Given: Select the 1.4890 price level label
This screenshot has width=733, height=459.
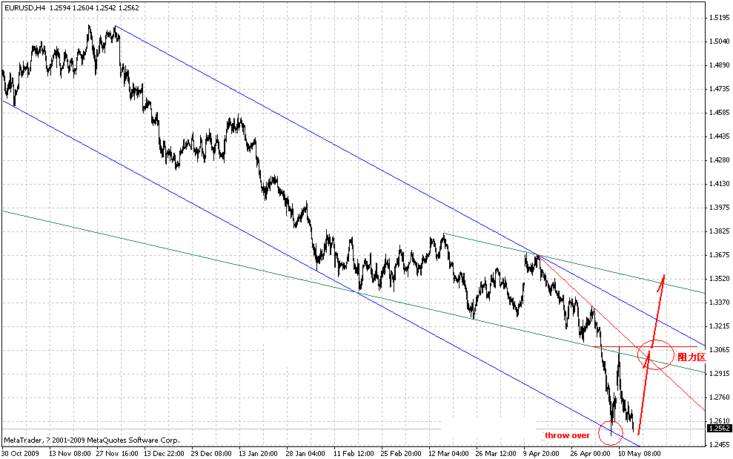Looking at the screenshot, I should [720, 65].
